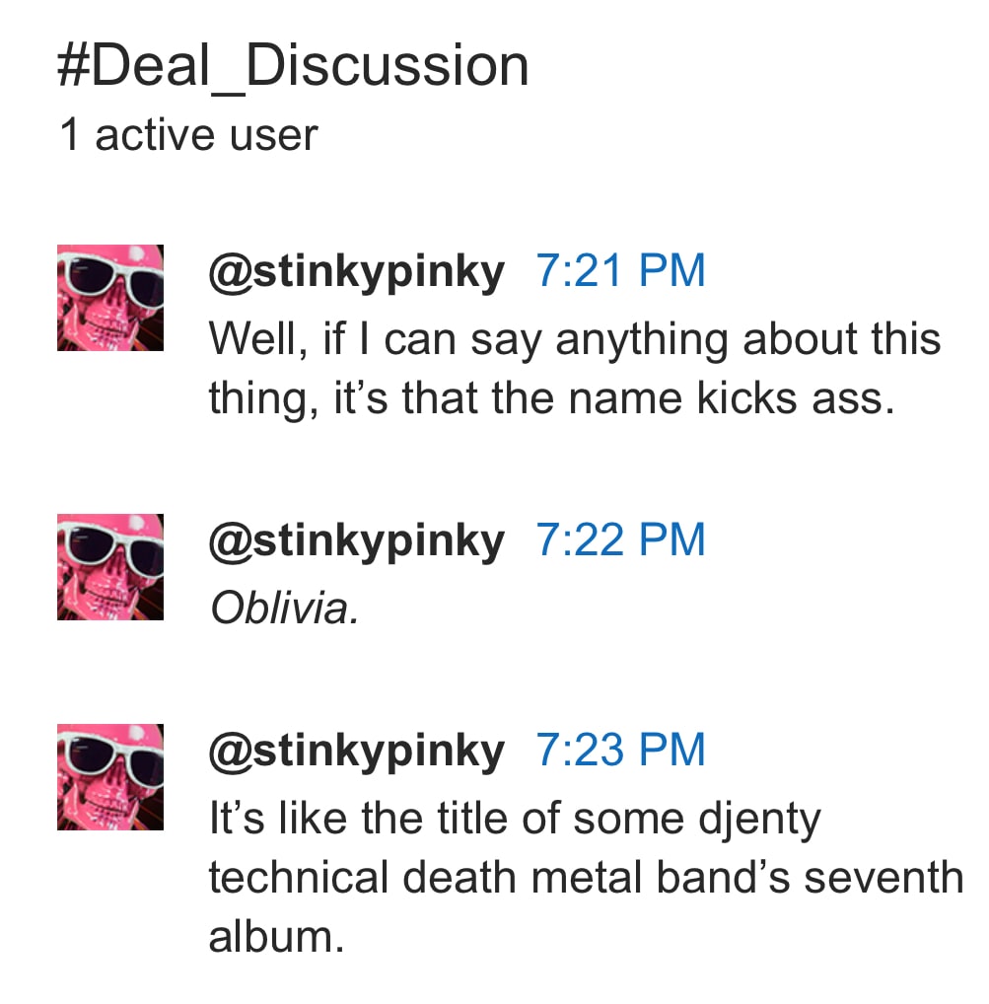Image resolution: width=989 pixels, height=1004 pixels.
Task: Click the skull avatar beside the 7:21 PM message
Action: [x=109, y=298]
